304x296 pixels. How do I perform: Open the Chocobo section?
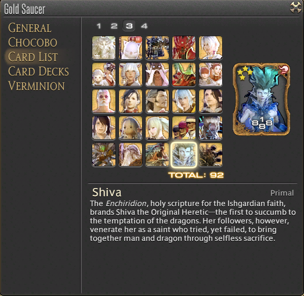pyautogui.click(x=32, y=42)
